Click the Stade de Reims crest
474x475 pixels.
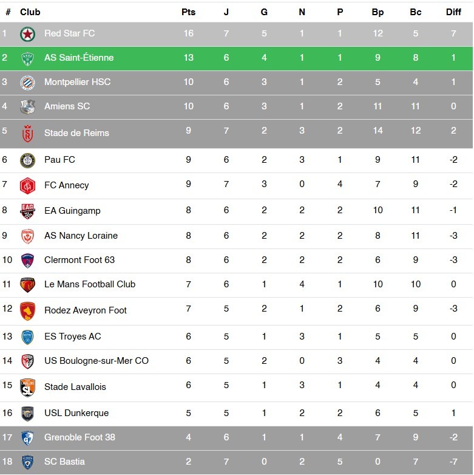(27, 133)
